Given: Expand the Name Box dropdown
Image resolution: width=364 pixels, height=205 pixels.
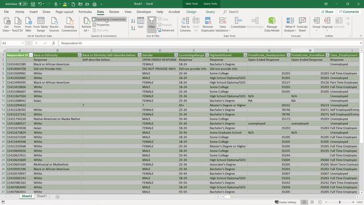Looking at the screenshot, I should tap(23, 43).
